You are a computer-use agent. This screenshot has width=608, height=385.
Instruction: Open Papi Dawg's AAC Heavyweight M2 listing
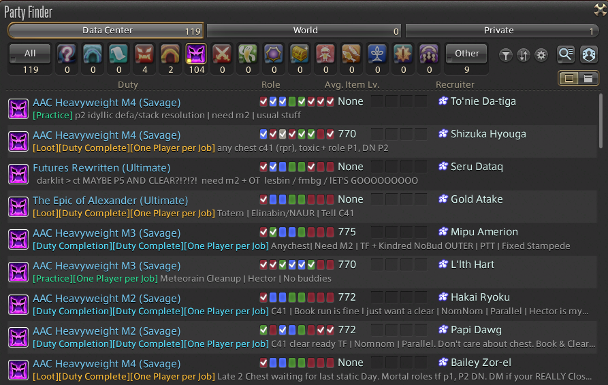302,337
